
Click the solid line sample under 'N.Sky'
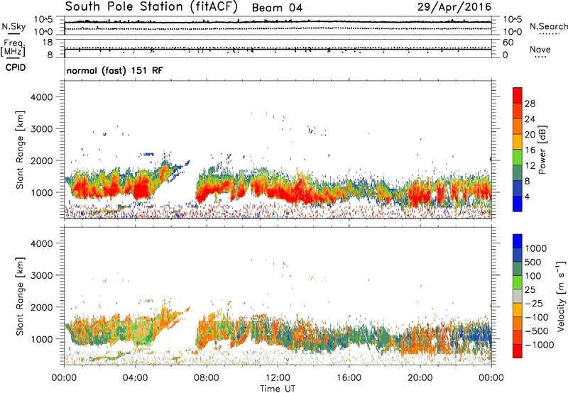point(13,33)
